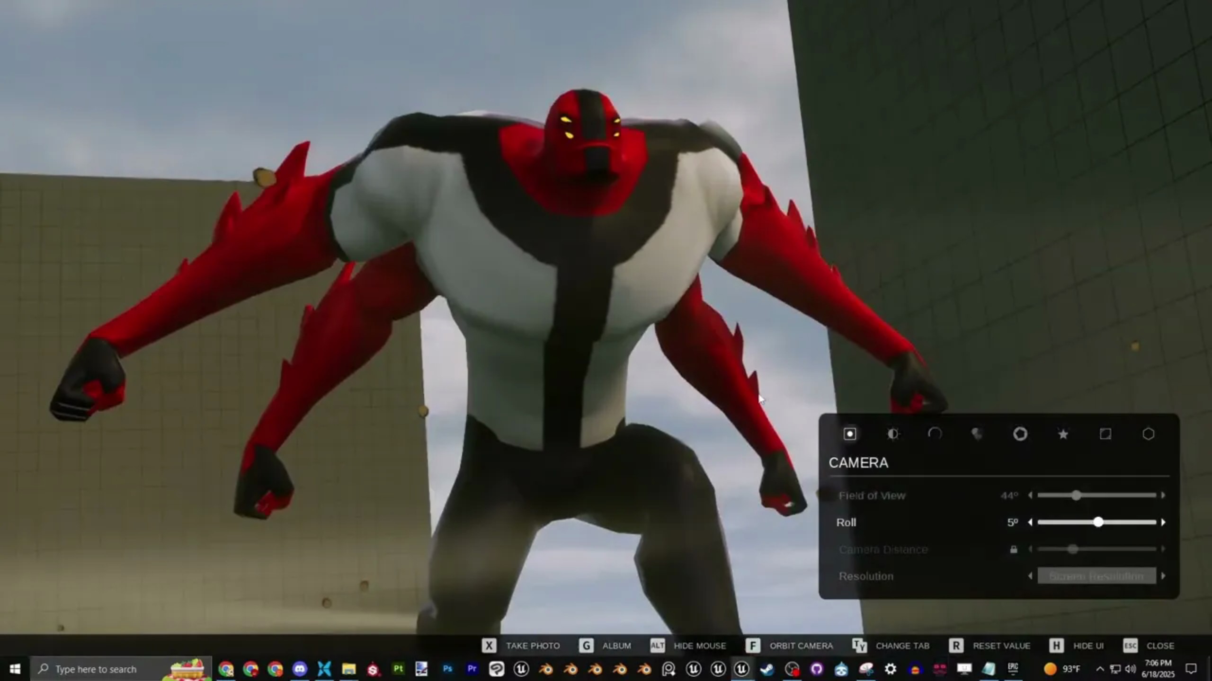
Task: Click the R key icon
Action: [956, 646]
